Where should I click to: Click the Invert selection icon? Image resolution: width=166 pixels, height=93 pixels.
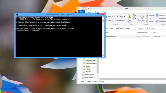click(x=157, y=21)
